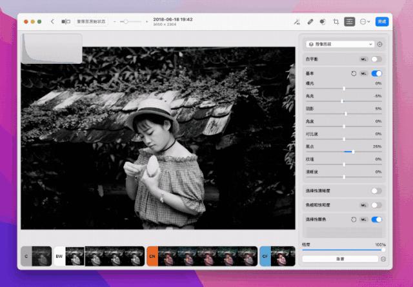The image size is (413, 287).
Task: Enable the 选择性清晰度 switch
Action: point(376,191)
